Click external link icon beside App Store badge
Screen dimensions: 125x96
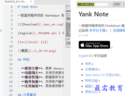(x=111, y=48)
